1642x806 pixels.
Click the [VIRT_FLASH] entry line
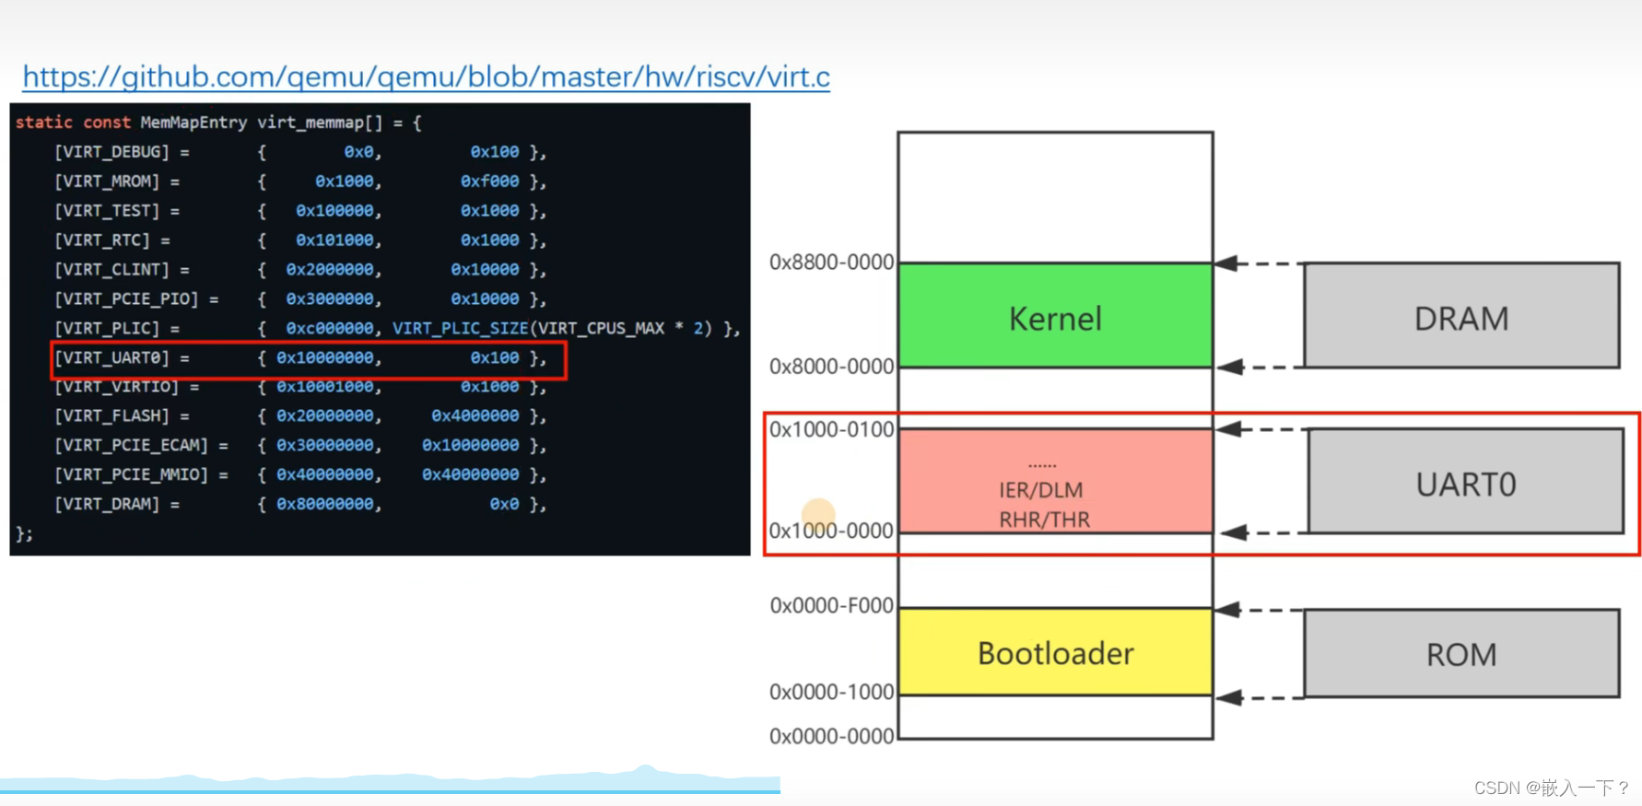click(299, 416)
